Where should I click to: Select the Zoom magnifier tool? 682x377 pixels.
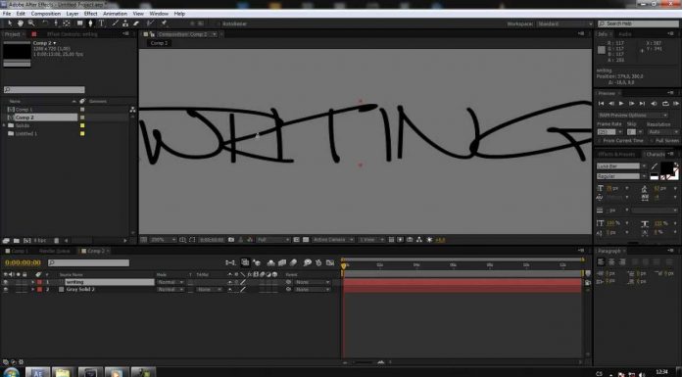31,24
